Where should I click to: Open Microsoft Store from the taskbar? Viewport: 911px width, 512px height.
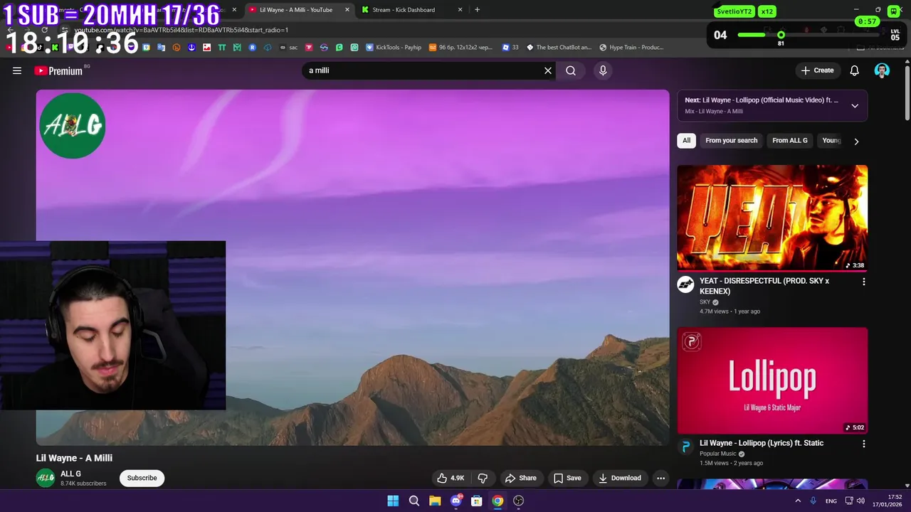[x=477, y=501]
